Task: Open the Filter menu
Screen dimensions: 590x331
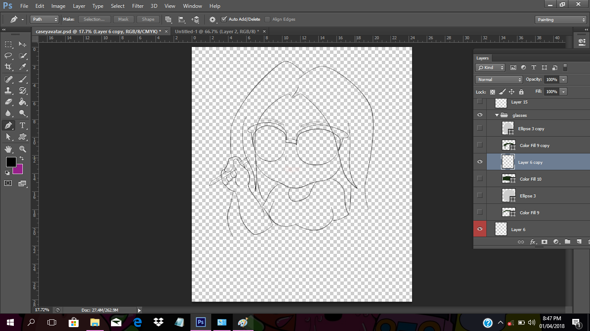Action: [138, 6]
